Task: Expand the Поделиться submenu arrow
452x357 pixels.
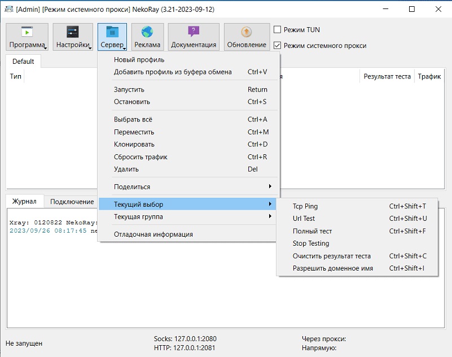Action: [270, 186]
